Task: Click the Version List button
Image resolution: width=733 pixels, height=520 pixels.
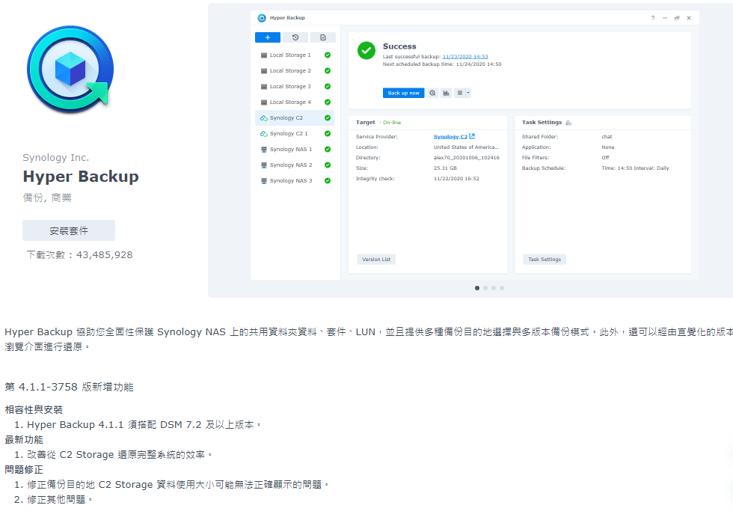Action: [376, 260]
